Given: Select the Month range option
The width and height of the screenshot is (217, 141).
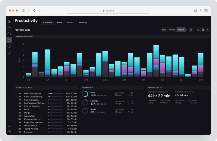Looking at the screenshot, I should (181, 30).
